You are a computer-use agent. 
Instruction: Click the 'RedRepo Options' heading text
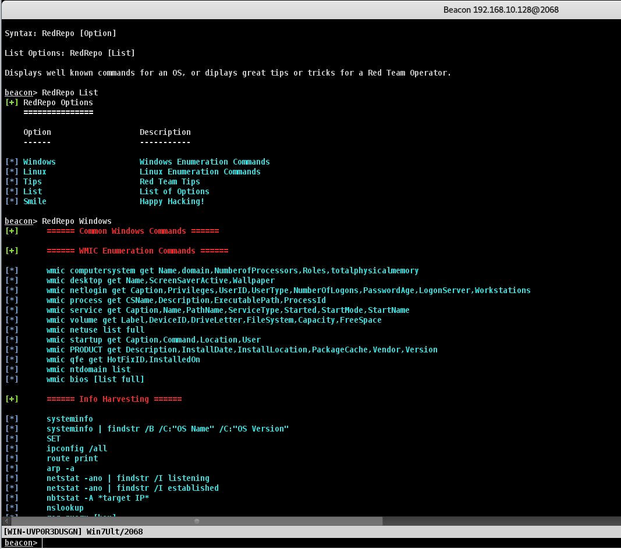58,102
